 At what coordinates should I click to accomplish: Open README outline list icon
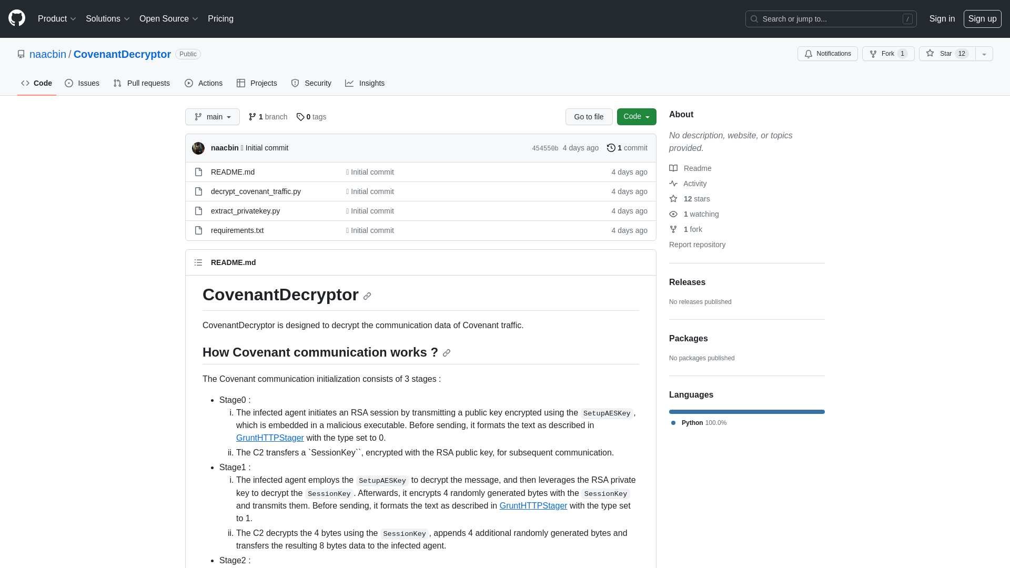pos(198,262)
